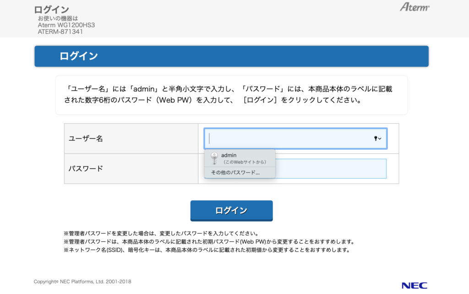Viewport: 469px width, 294px height.
Task: Click the Aterm logo in the header
Action: click(x=415, y=7)
